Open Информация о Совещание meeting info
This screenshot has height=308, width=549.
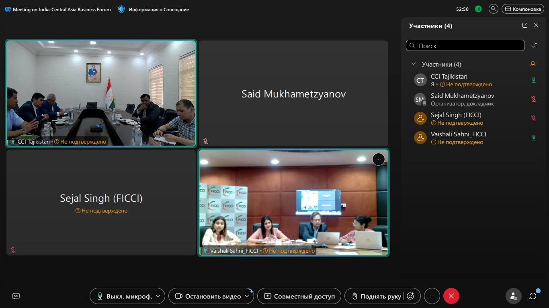click(154, 9)
